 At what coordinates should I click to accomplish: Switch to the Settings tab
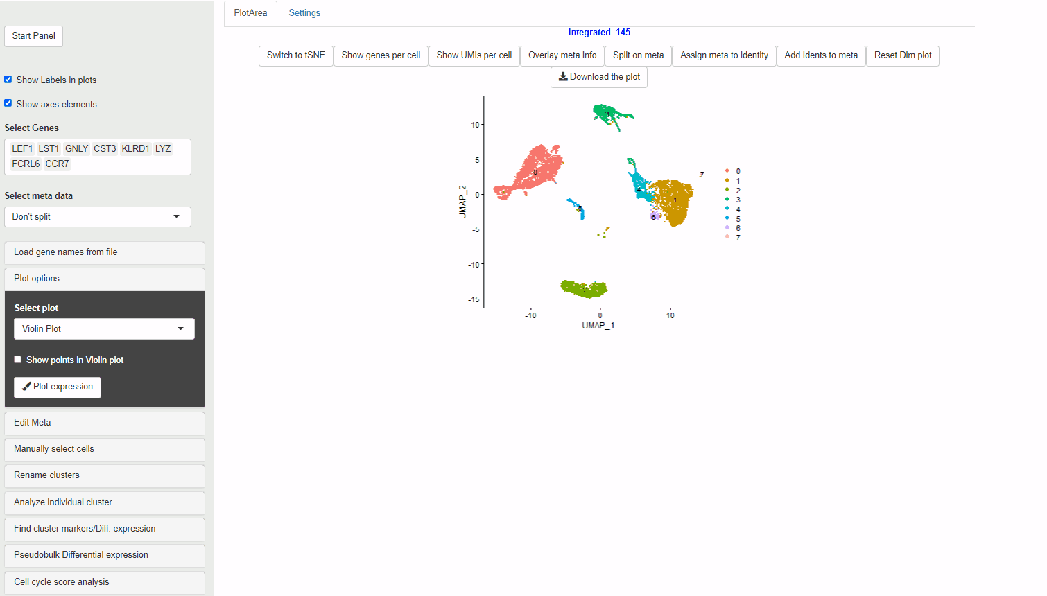[x=304, y=13]
